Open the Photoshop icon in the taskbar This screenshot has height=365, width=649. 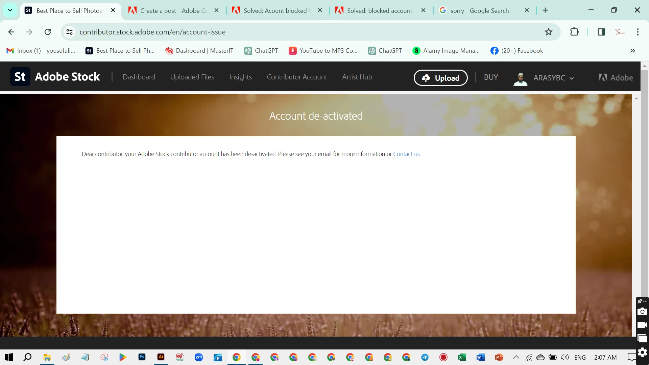click(x=142, y=357)
